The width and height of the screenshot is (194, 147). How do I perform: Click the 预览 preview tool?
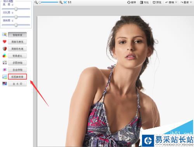point(157,2)
